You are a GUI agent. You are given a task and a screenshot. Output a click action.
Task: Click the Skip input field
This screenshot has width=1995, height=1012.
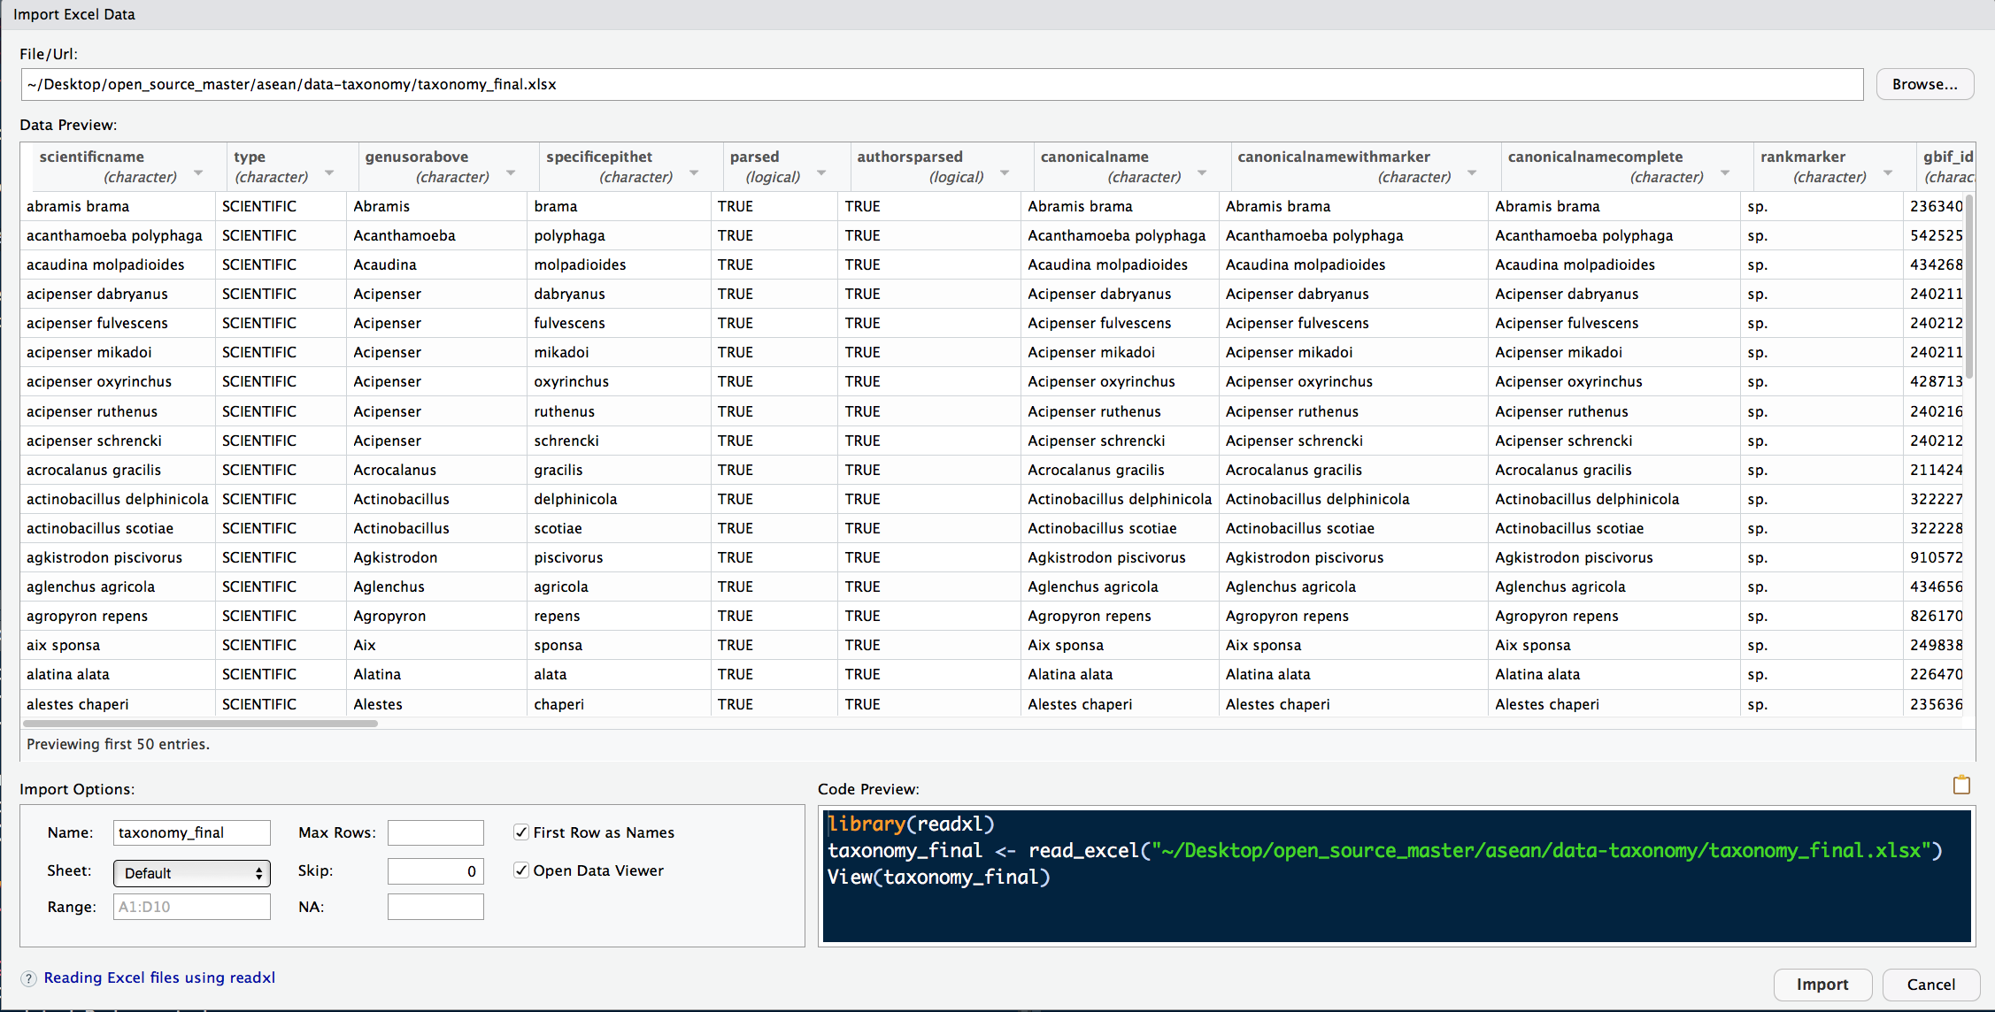point(435,871)
